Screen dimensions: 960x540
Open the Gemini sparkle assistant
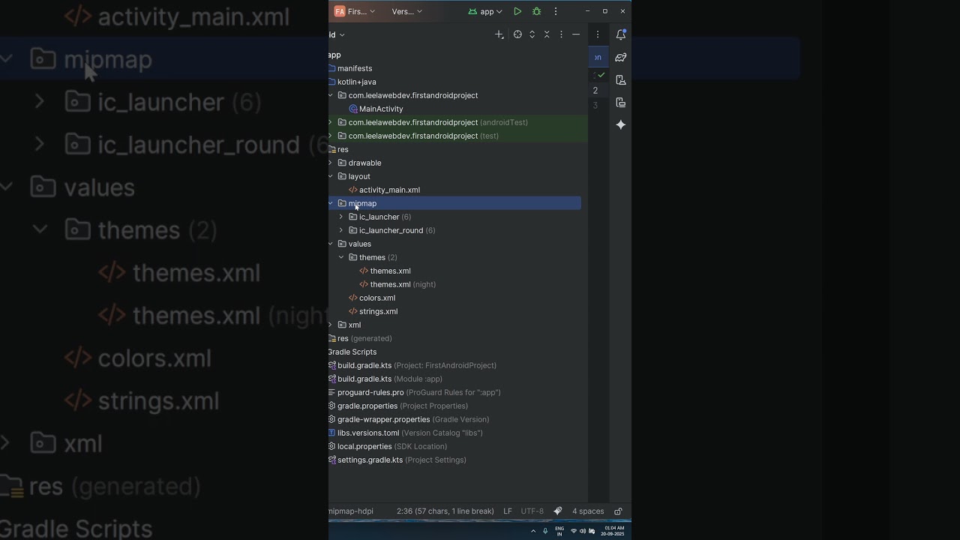pyautogui.click(x=621, y=124)
